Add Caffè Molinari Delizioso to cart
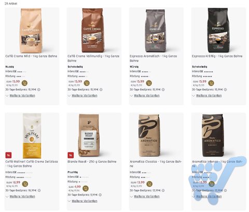The image size is (249, 212). pos(25,184)
